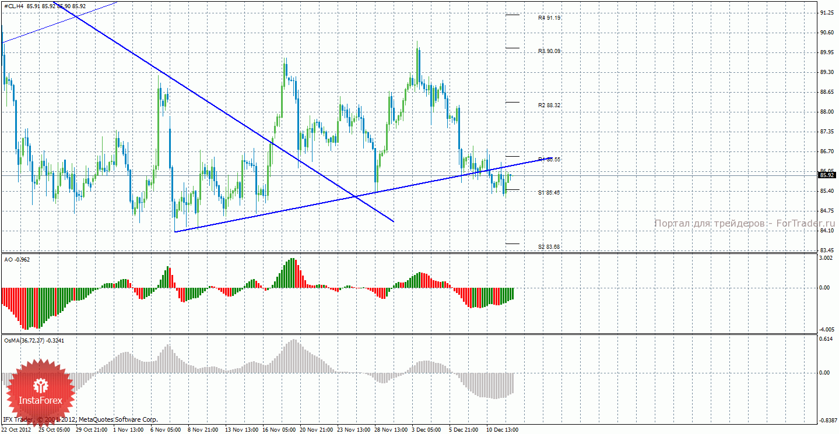Click the 23 Nov 13:00 time label
The height and width of the screenshot is (434, 839).
click(x=353, y=429)
